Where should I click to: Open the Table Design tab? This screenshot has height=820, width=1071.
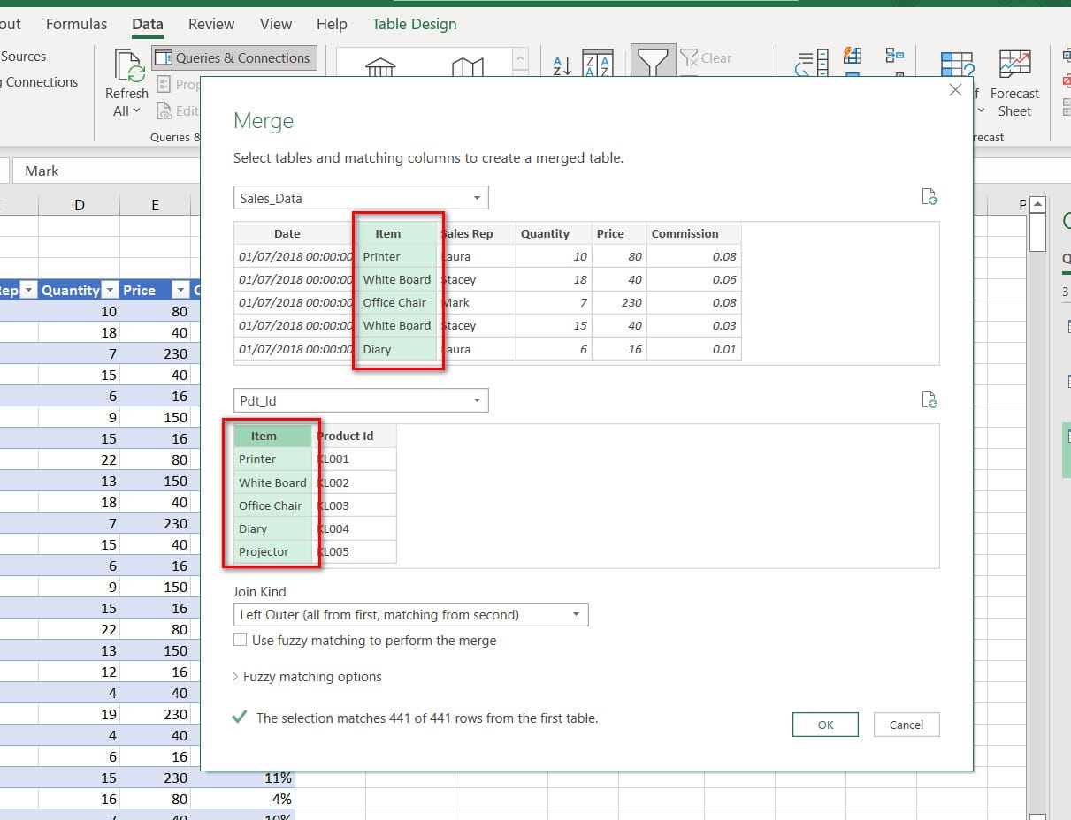414,24
